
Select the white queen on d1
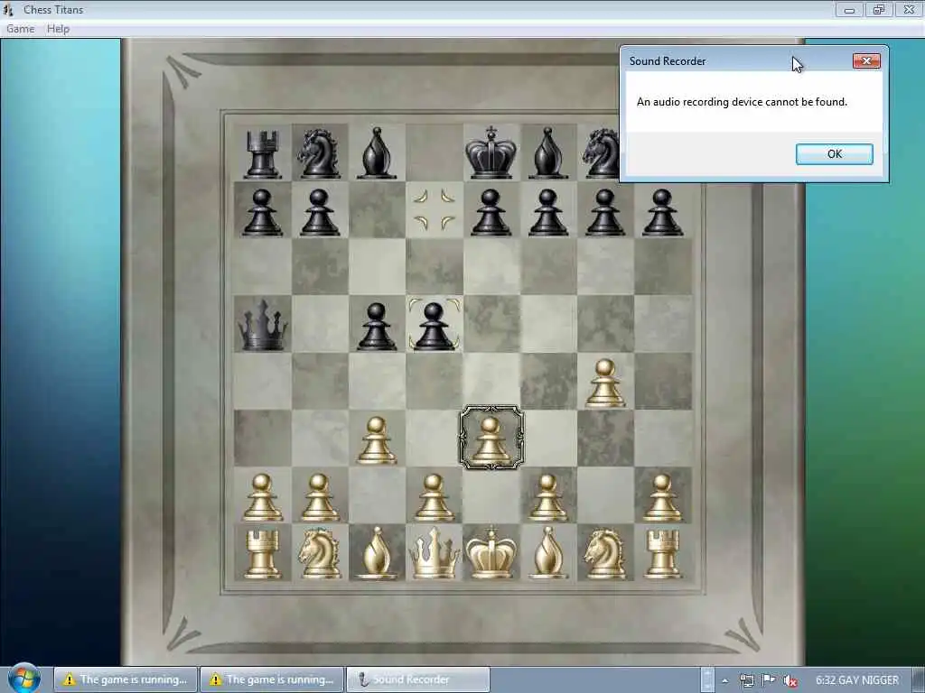tap(434, 553)
